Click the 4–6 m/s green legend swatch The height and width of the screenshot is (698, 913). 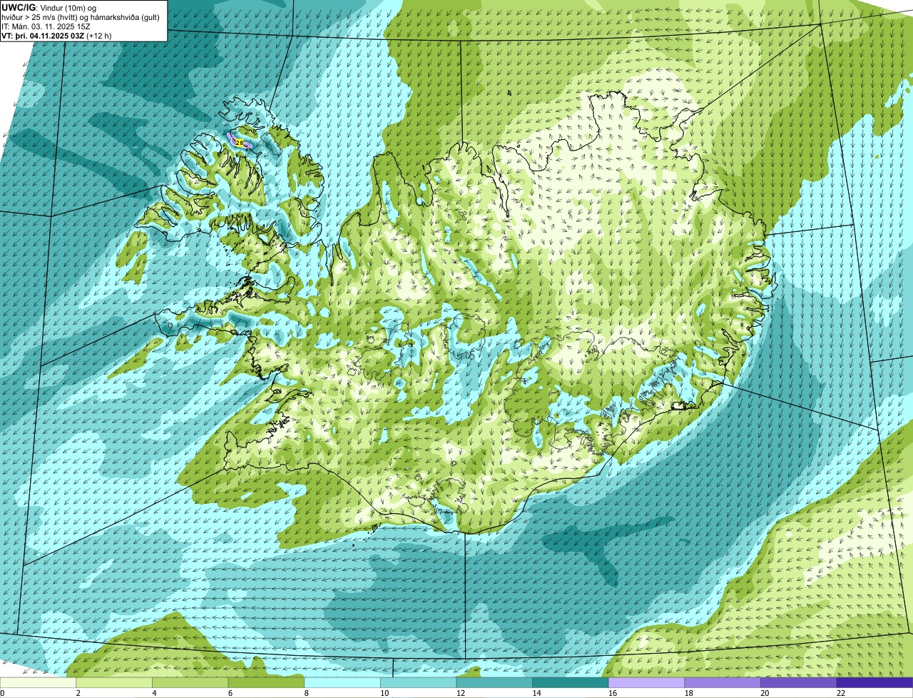point(190,683)
